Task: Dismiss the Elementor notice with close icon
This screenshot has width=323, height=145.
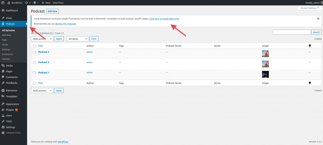Action: tap(318, 19)
